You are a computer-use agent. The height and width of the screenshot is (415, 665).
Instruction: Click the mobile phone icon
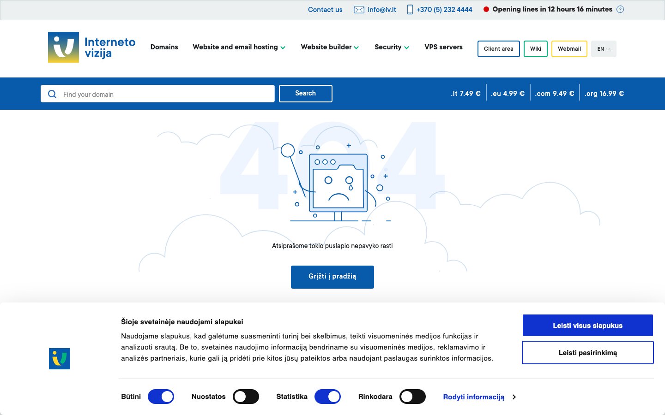coord(410,9)
